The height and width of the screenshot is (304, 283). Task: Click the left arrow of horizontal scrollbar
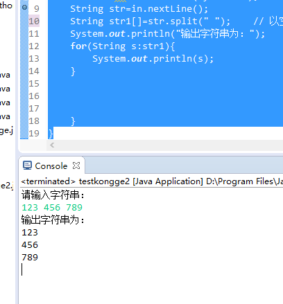pos(52,145)
